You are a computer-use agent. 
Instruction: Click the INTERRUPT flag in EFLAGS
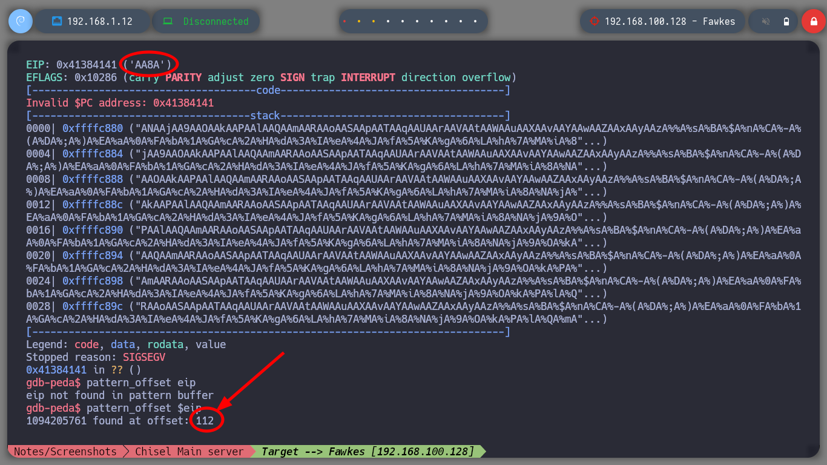tap(368, 77)
